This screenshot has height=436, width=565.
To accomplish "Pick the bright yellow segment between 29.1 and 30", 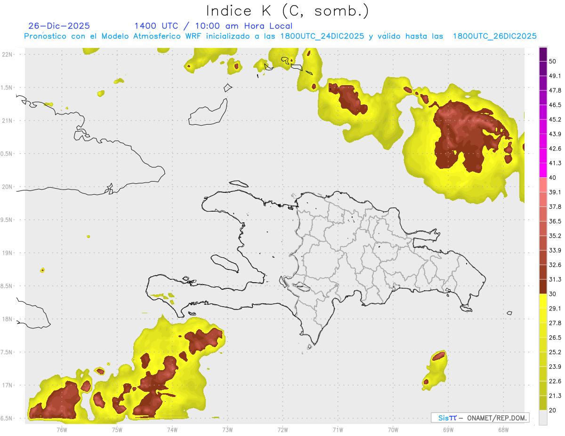I will 543,301.
